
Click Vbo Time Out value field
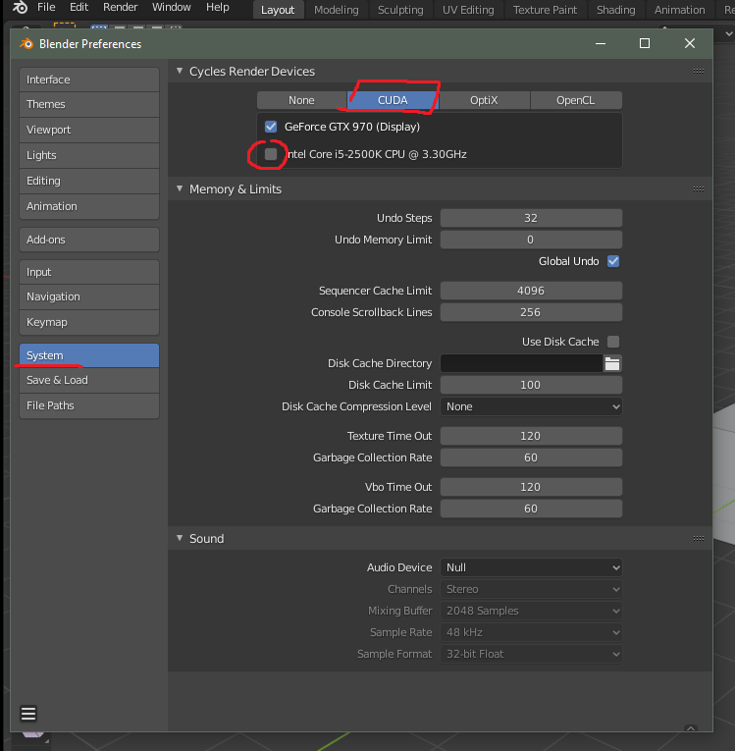pyautogui.click(x=531, y=487)
